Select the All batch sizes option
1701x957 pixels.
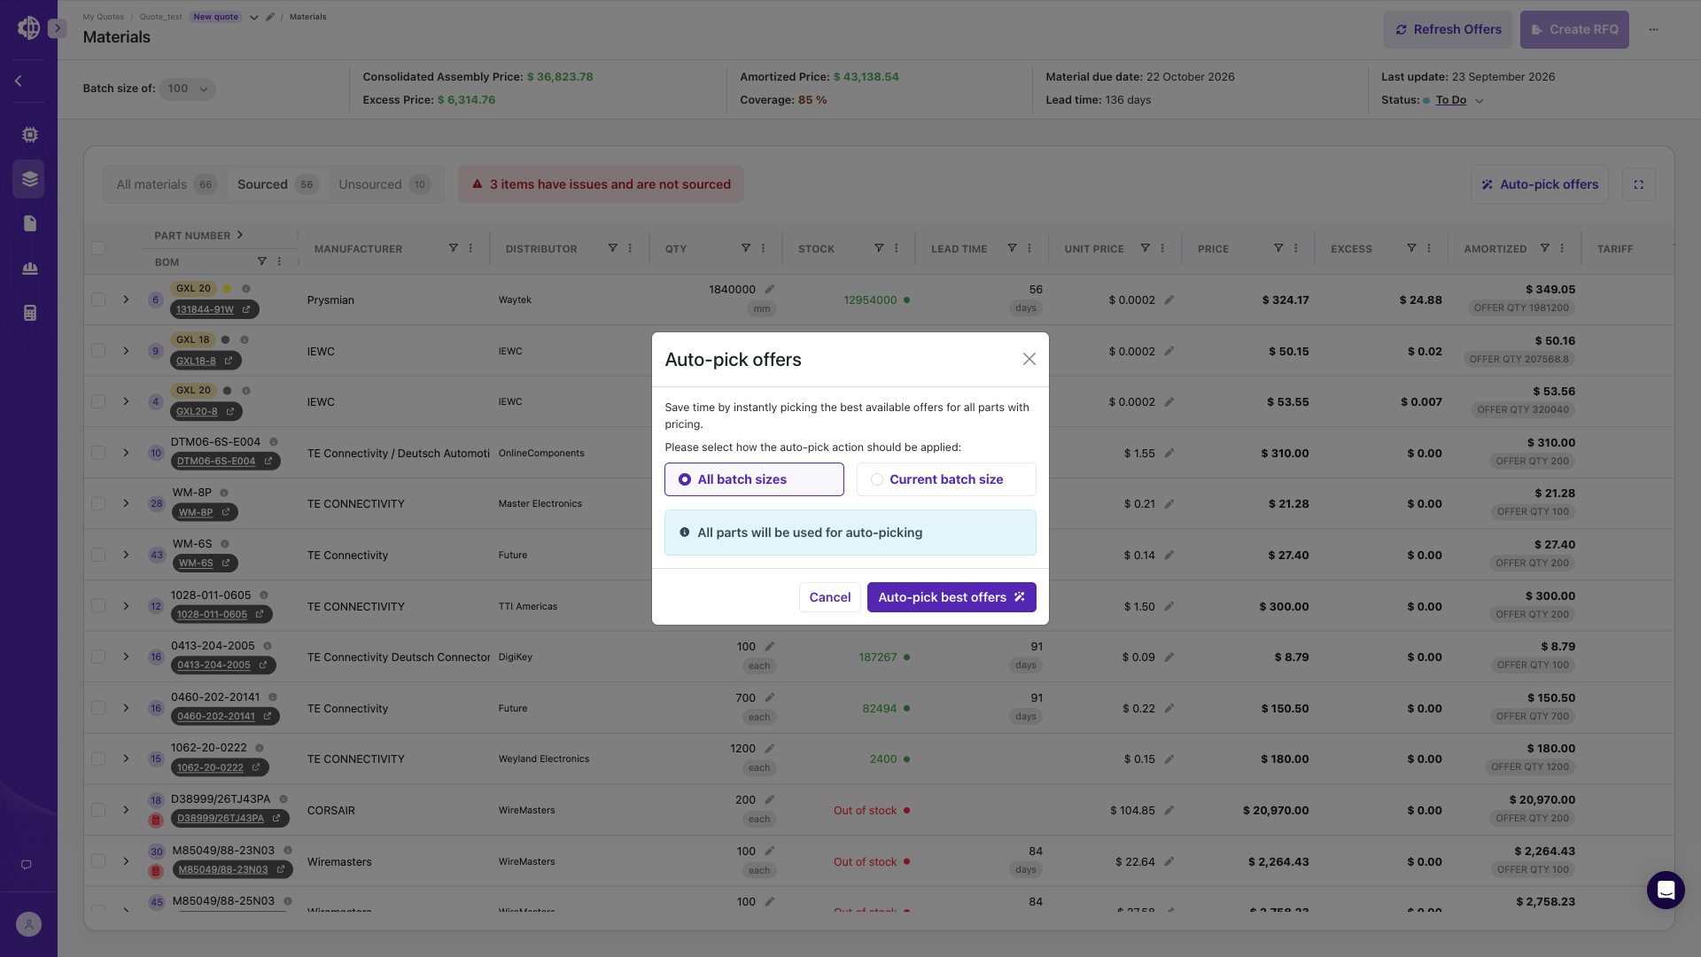point(754,479)
